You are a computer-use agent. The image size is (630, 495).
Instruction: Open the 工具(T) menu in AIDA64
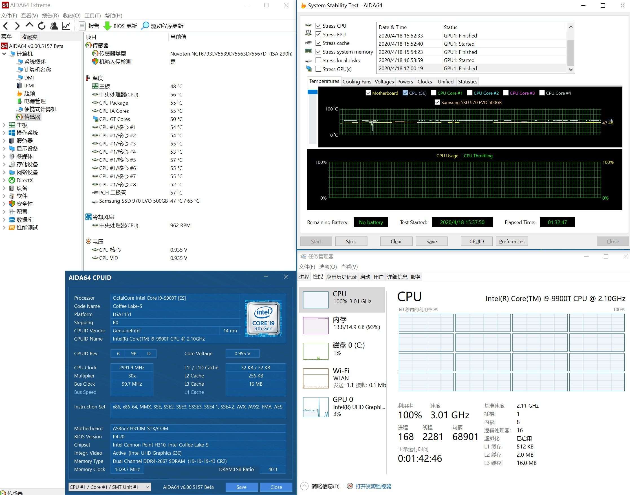click(92, 16)
